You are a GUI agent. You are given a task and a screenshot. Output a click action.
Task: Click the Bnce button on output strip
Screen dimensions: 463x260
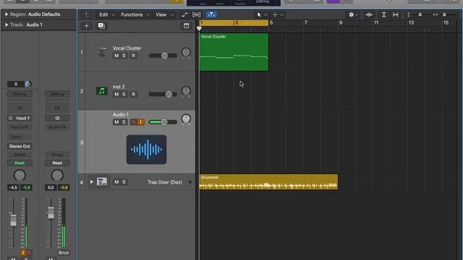coord(64,253)
